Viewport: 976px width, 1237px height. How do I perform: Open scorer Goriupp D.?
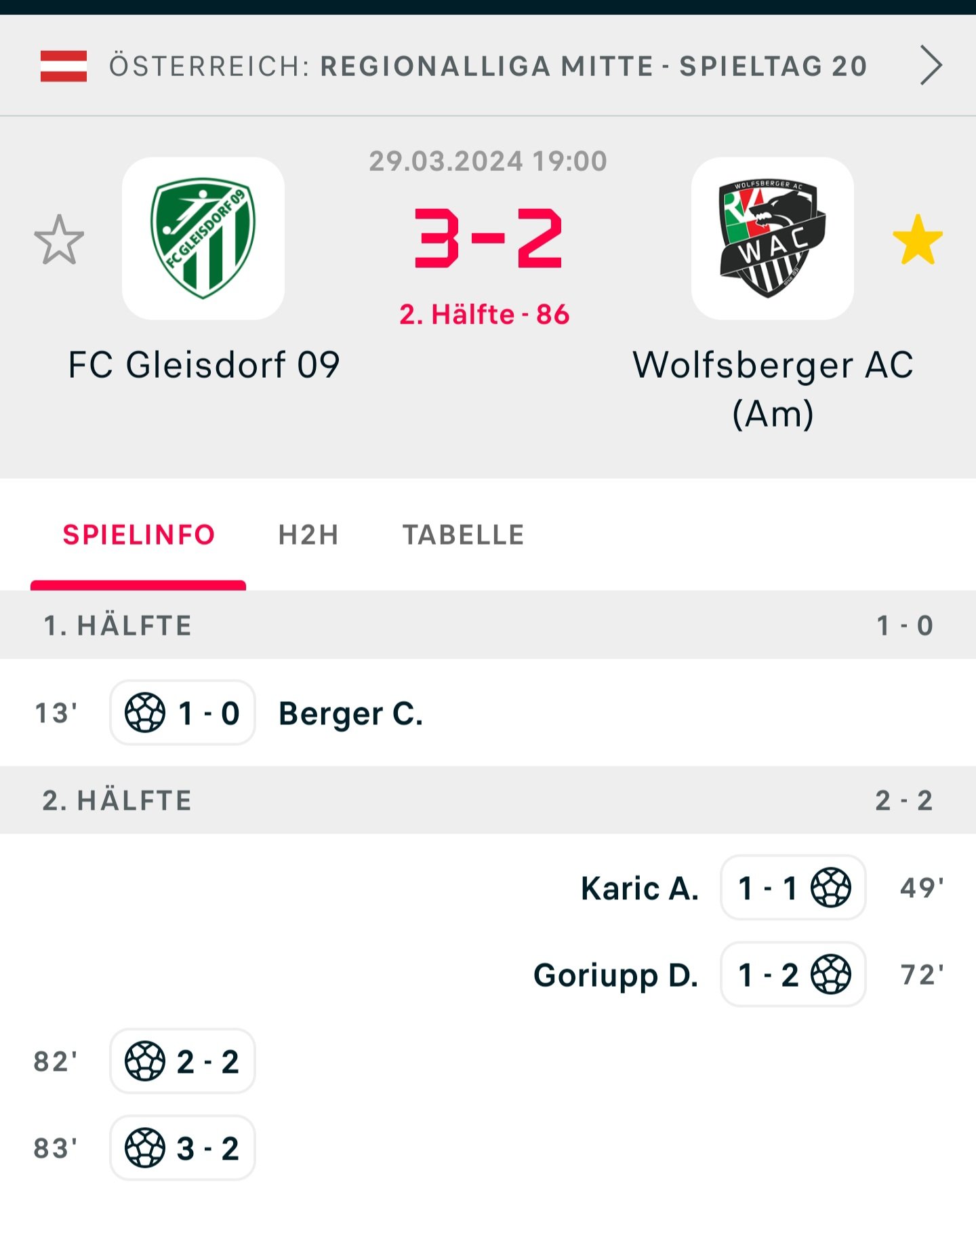coord(615,975)
